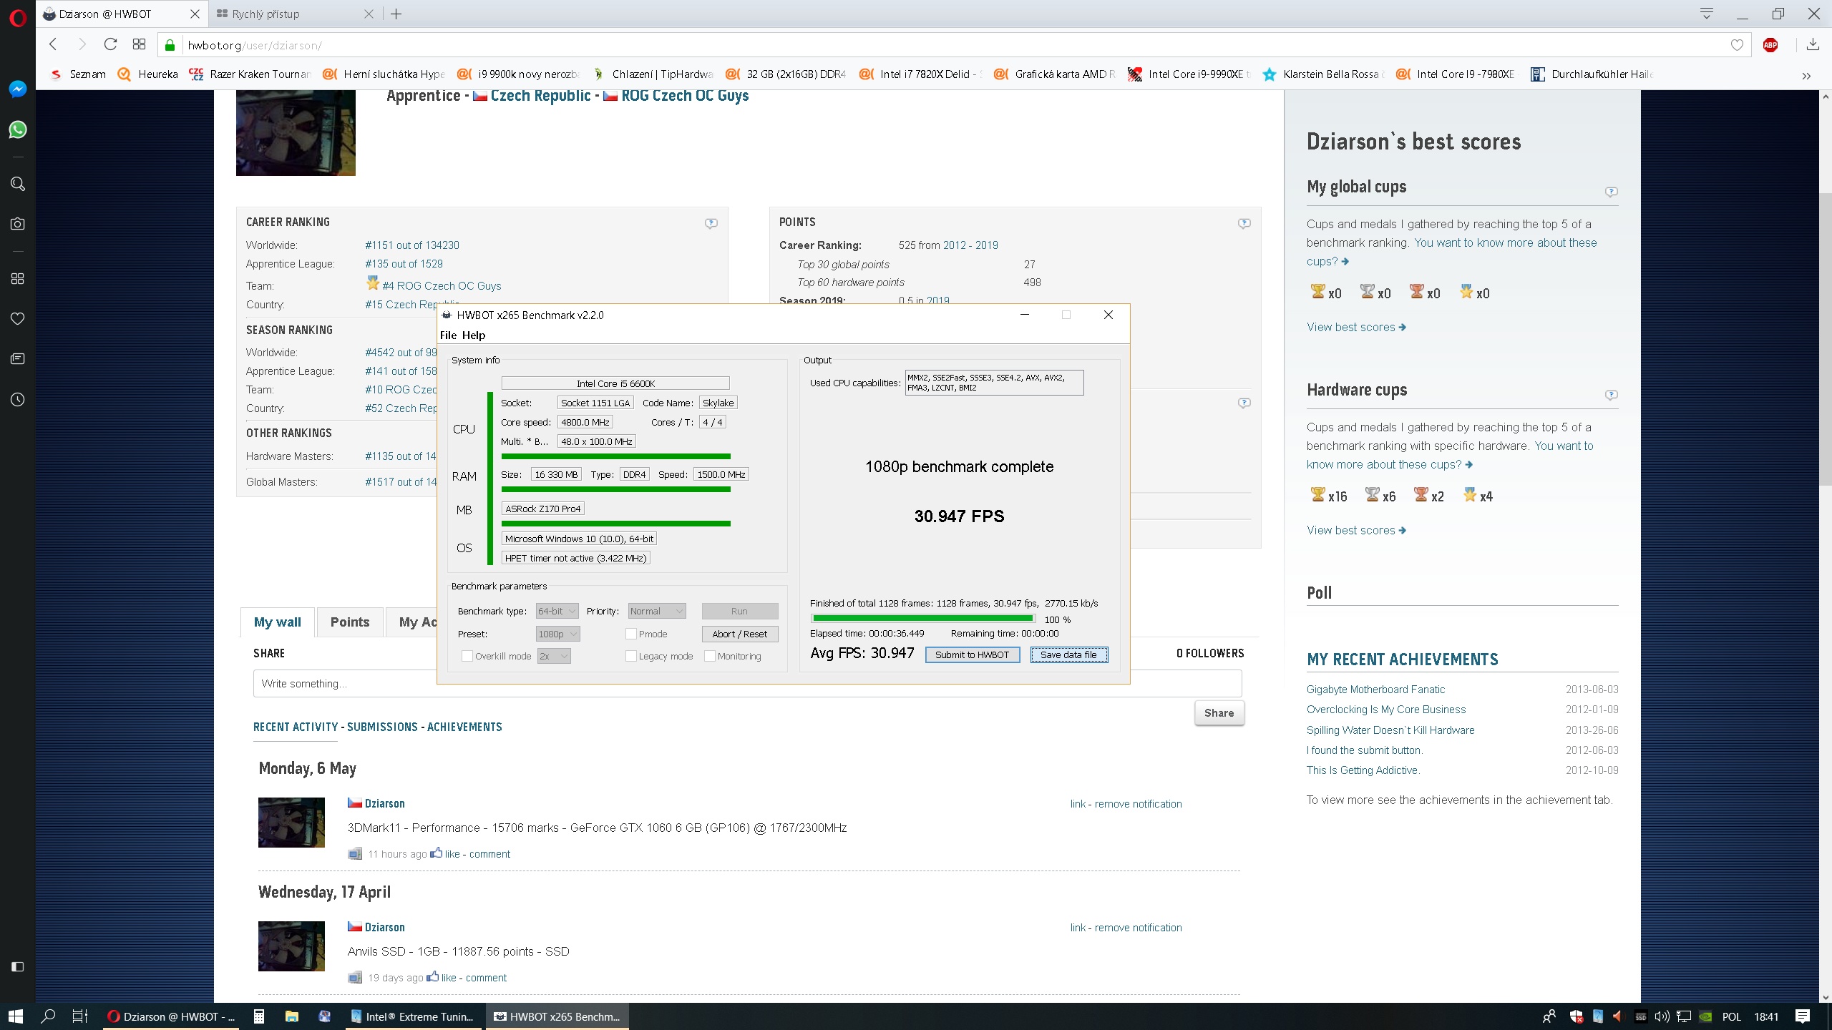This screenshot has height=1030, width=1832.
Task: Open notification center on taskbar
Action: point(1803,1016)
